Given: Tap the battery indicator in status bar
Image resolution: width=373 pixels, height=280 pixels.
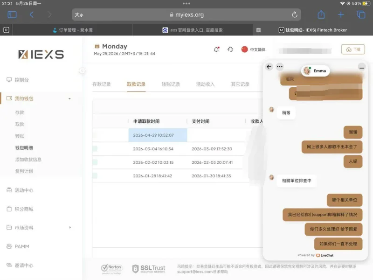Looking at the screenshot, I should click(366, 3).
